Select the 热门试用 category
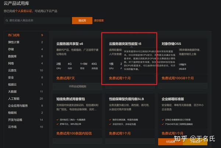Image resolution: width=221 pixels, height=148 pixels. pos(14,35)
